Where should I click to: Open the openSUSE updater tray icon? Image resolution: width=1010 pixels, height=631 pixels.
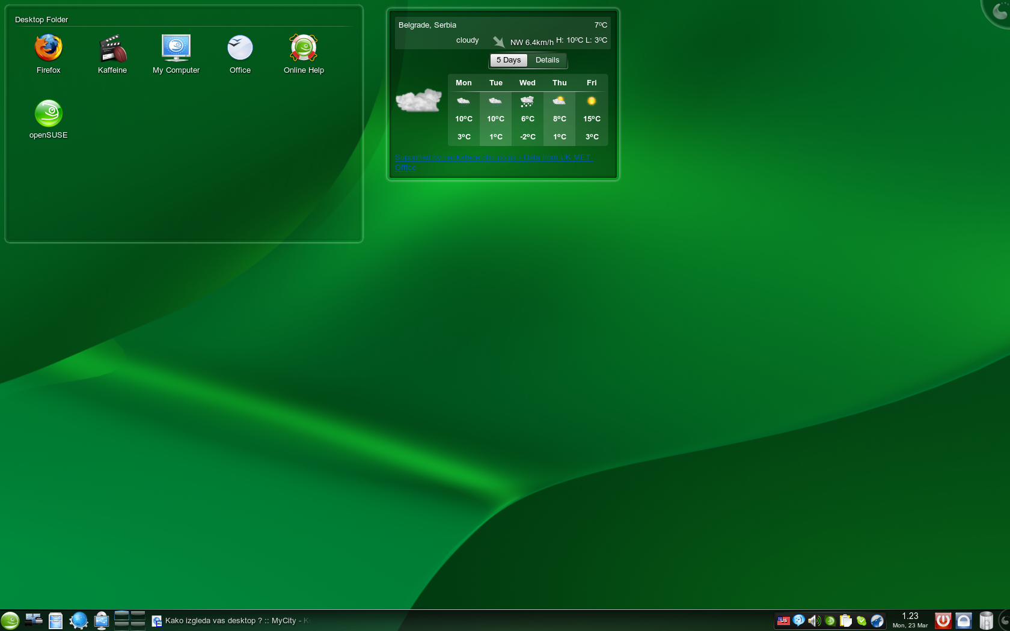pyautogui.click(x=830, y=621)
